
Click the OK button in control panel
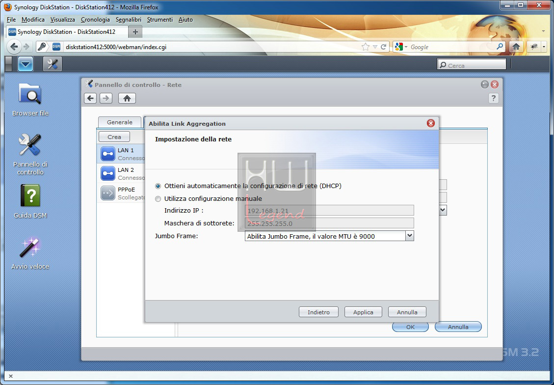[410, 327]
